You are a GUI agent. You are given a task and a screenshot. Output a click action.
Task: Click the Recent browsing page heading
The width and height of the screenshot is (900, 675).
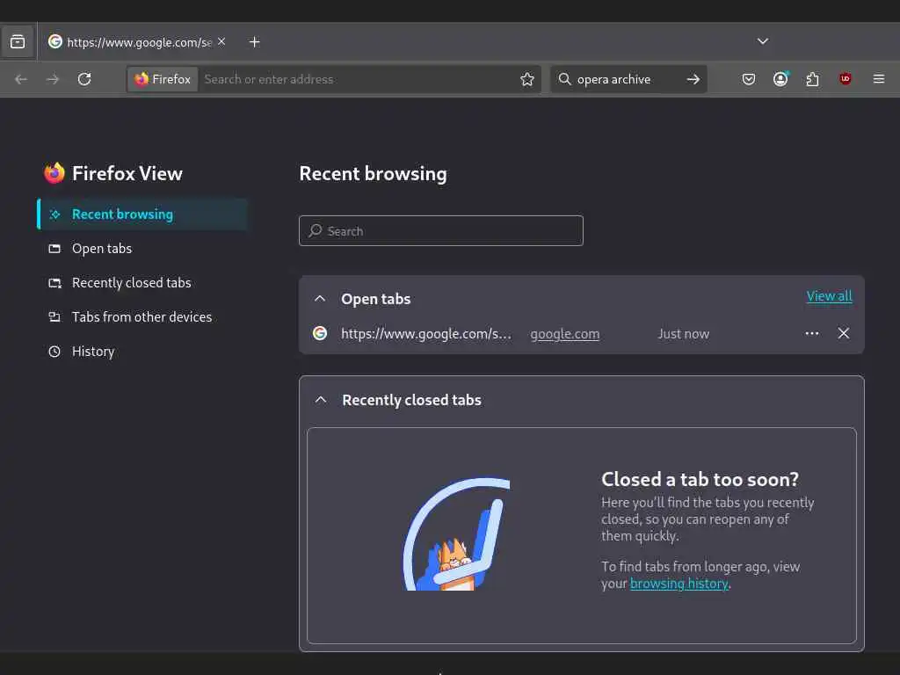(373, 173)
